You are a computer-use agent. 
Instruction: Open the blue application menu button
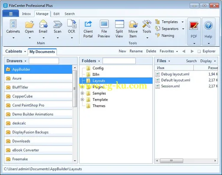11,13
